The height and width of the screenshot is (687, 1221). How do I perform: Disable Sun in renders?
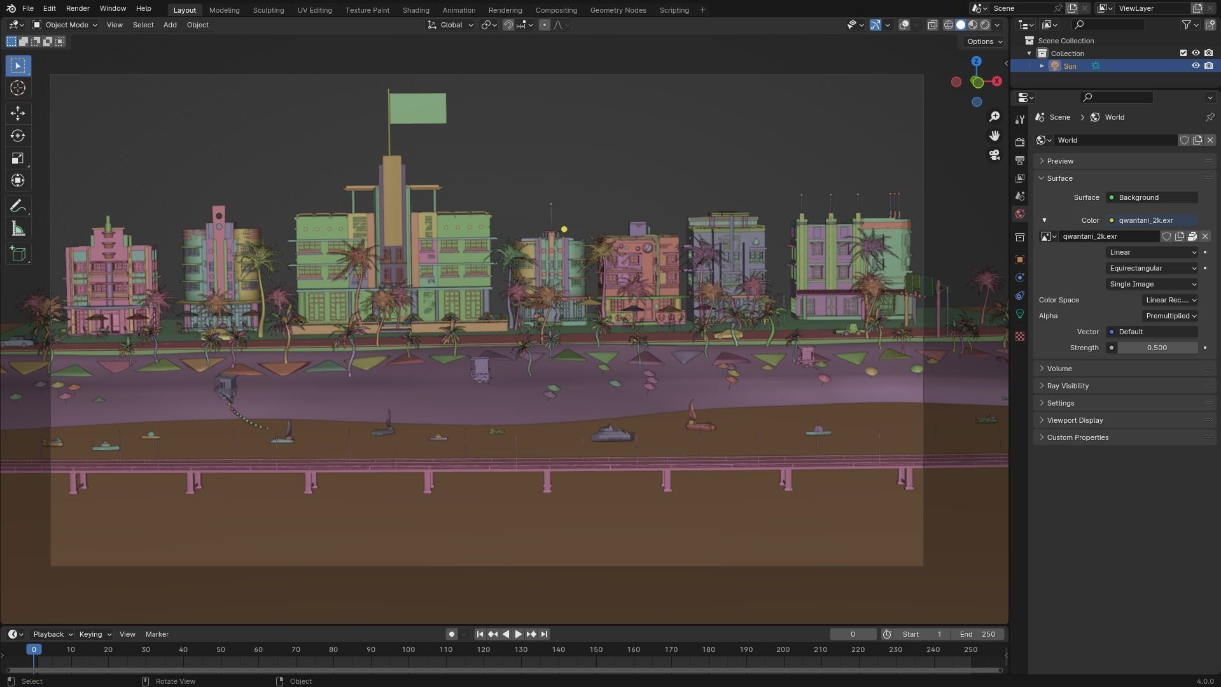(1208, 66)
